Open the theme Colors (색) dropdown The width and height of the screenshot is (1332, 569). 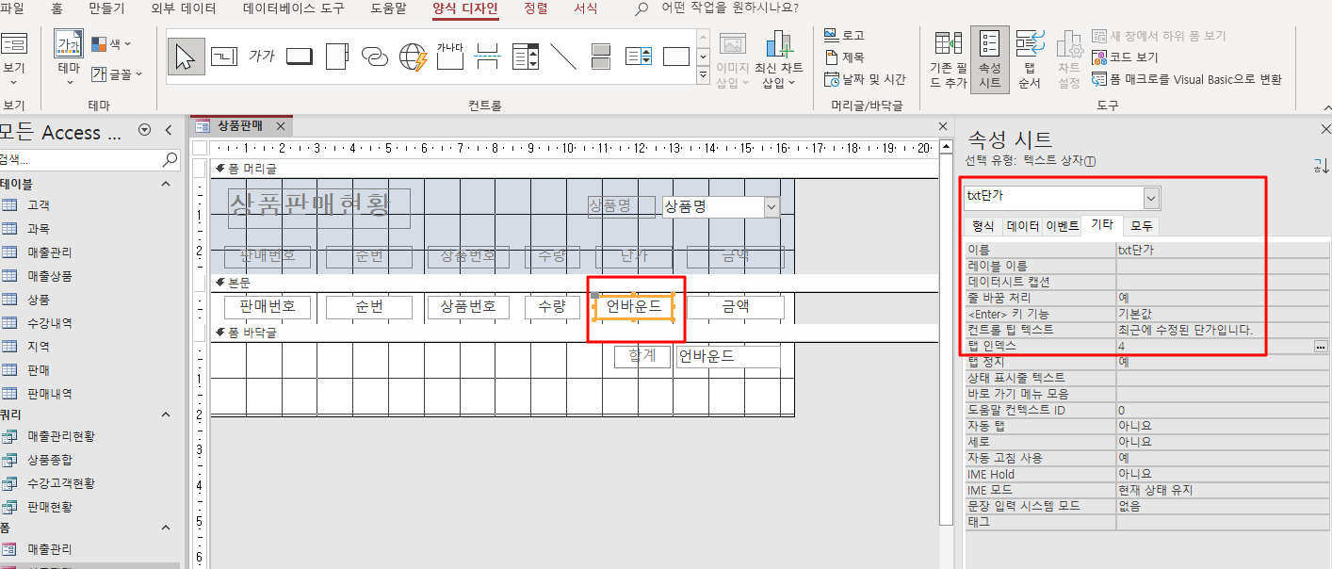point(112,43)
